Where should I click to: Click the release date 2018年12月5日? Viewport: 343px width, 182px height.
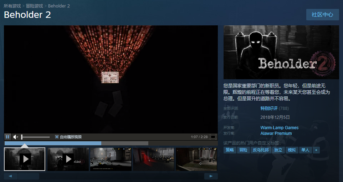[275, 117]
